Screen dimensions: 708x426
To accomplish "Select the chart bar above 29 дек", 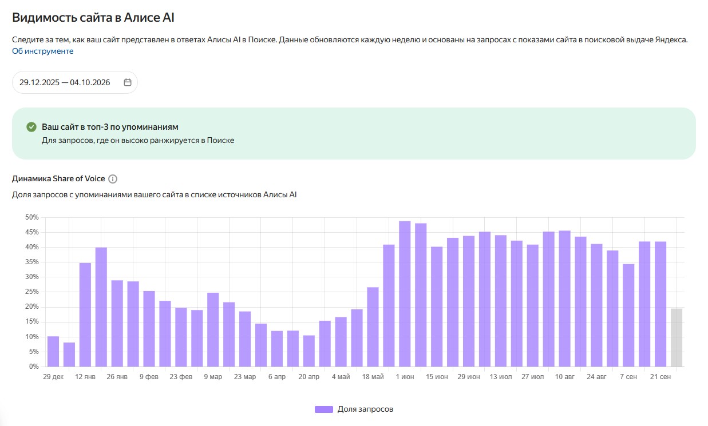I will [x=53, y=351].
